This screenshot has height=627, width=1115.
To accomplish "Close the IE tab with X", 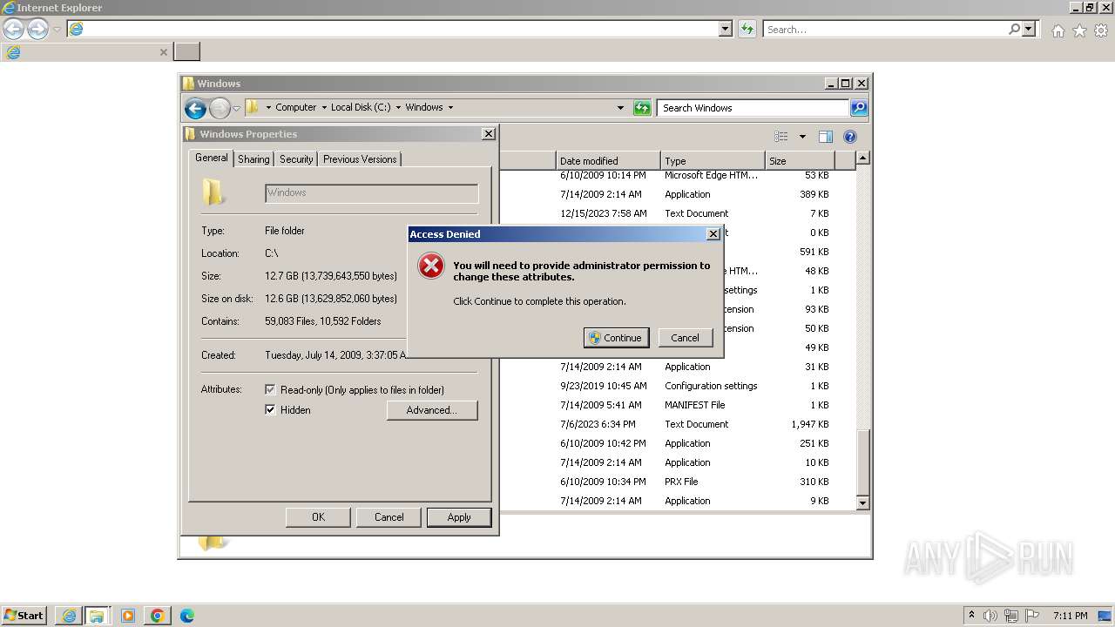I will click(x=163, y=52).
